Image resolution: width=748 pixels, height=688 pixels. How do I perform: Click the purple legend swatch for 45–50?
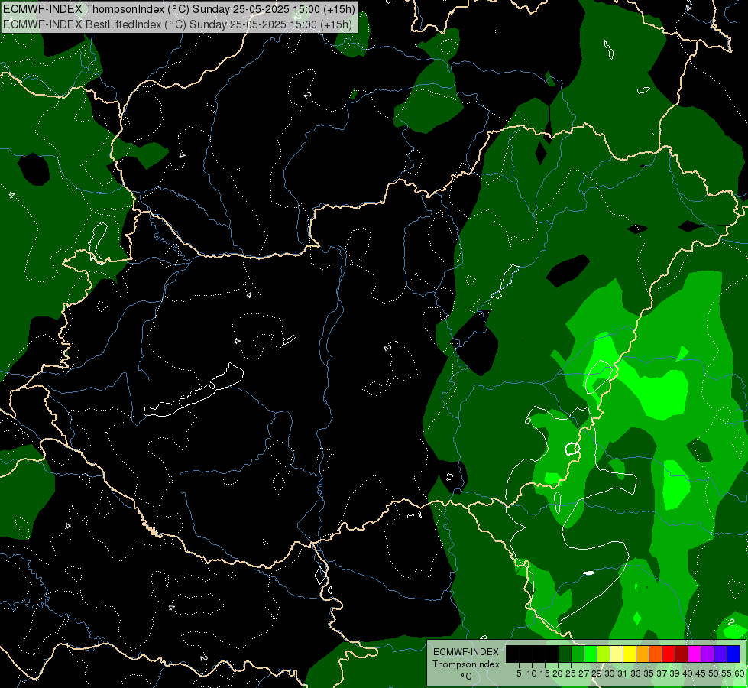[x=708, y=654]
